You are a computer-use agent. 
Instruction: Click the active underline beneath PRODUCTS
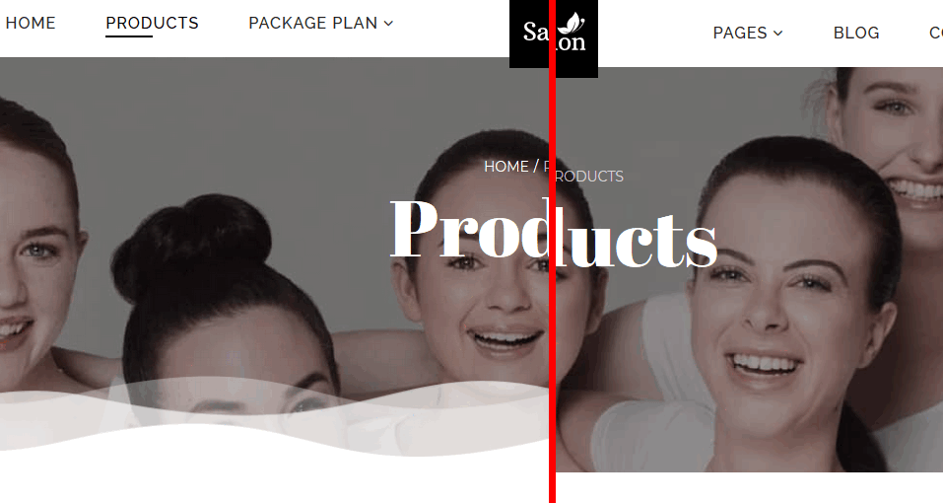tap(129, 36)
